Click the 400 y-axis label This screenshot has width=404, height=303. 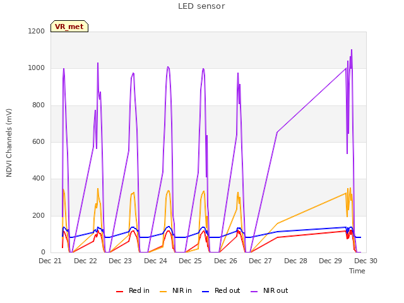click(39, 178)
